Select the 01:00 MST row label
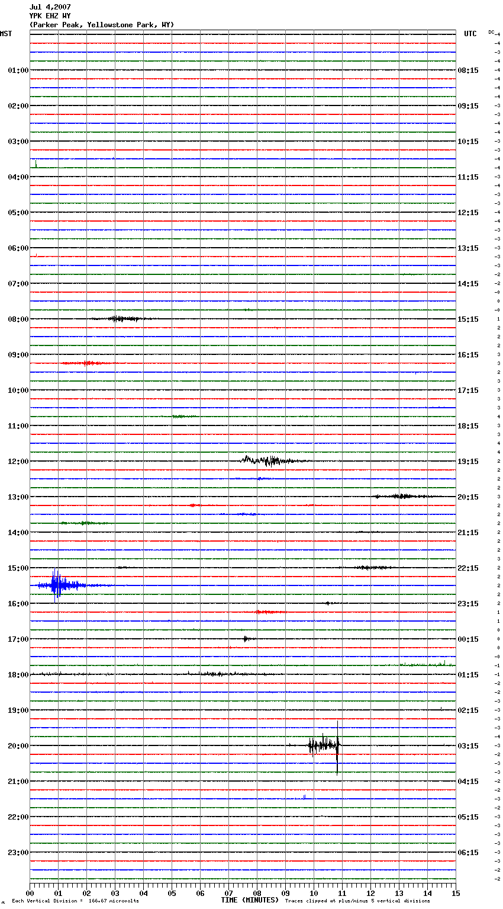The height and width of the screenshot is (909, 503). pos(18,71)
